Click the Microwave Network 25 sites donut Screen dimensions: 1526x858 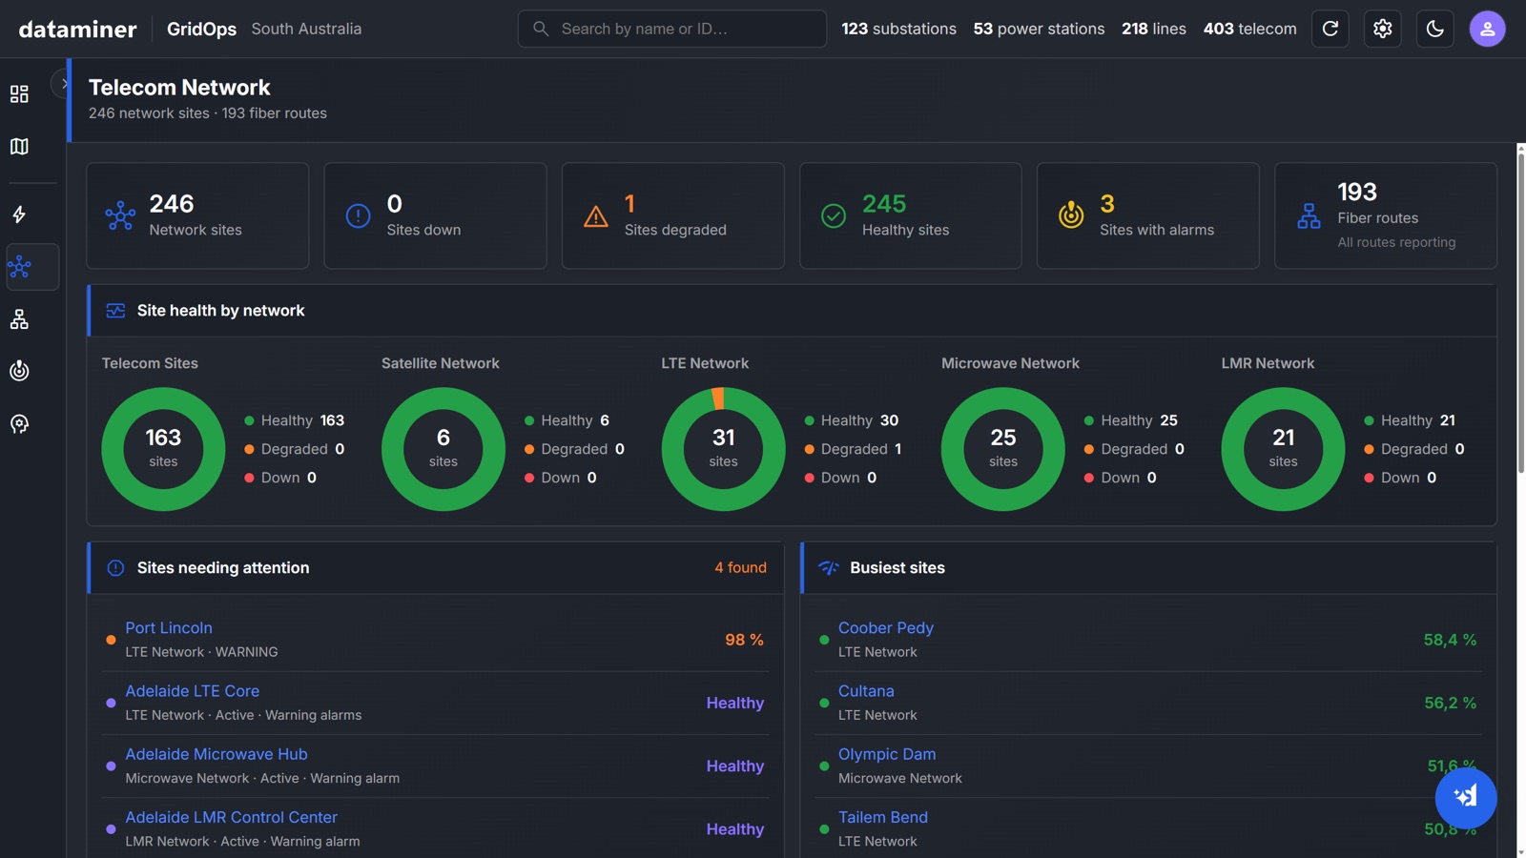click(1003, 448)
